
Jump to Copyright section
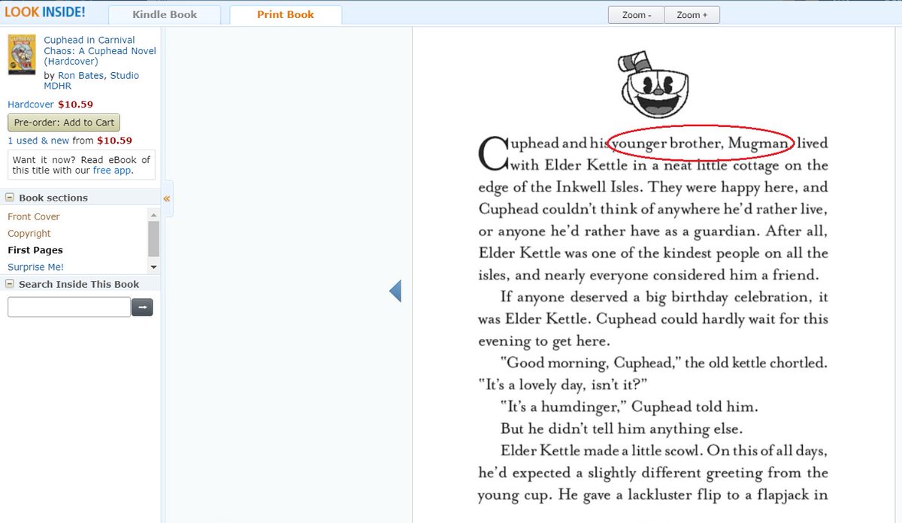(x=29, y=234)
